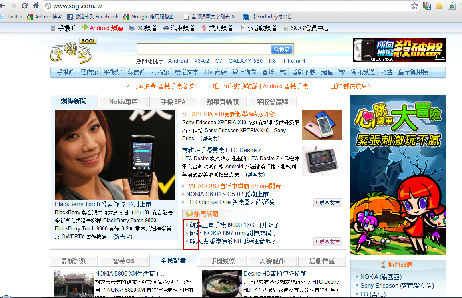The image size is (462, 298).
Task: Open 討論館 menu item
Action: [x=160, y=72]
